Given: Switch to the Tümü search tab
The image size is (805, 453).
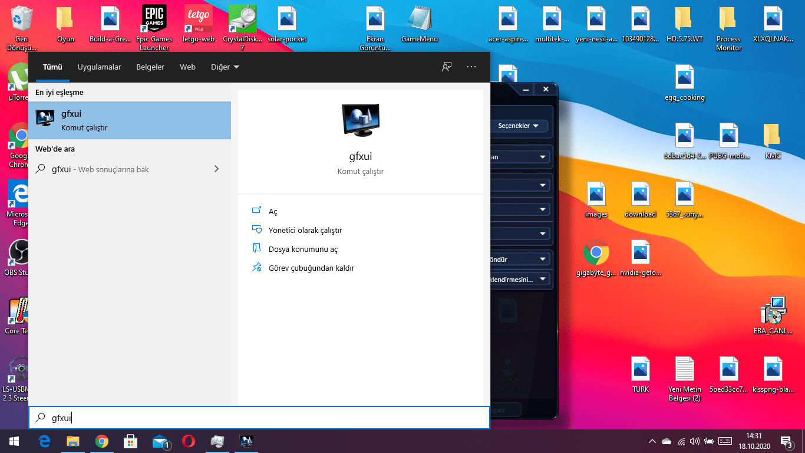Looking at the screenshot, I should (52, 67).
